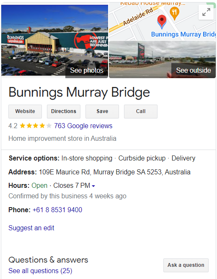Open See all questions (25)

[x=40, y=271]
